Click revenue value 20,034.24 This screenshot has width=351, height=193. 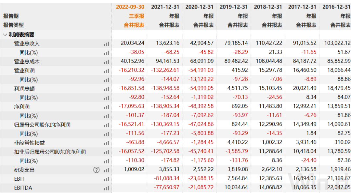(133, 43)
